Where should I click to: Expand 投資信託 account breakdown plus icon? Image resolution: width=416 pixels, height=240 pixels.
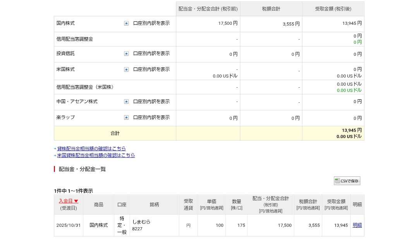(126, 54)
